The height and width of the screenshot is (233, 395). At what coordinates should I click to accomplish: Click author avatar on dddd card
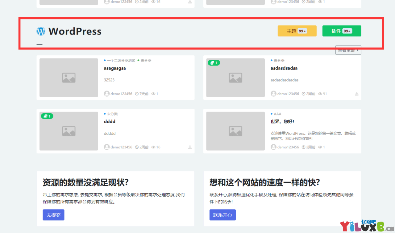[107, 147]
